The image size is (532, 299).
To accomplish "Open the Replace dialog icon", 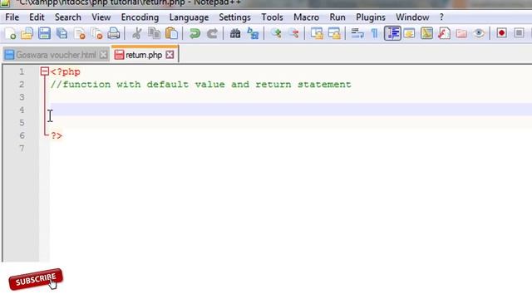I will pos(253,33).
